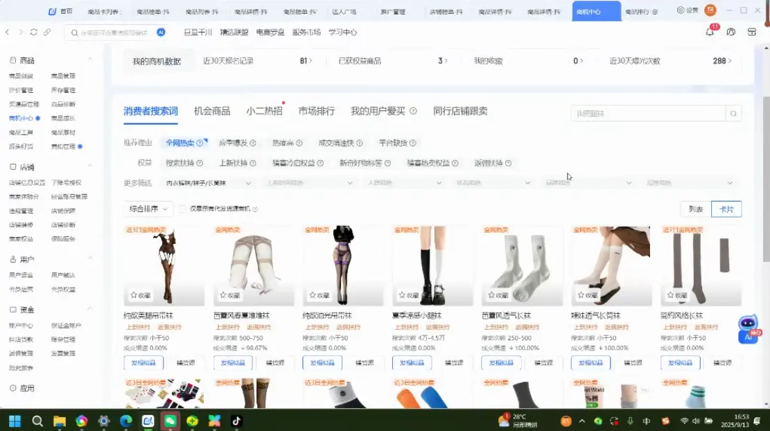Switch to the 机会商品 tab

(211, 112)
